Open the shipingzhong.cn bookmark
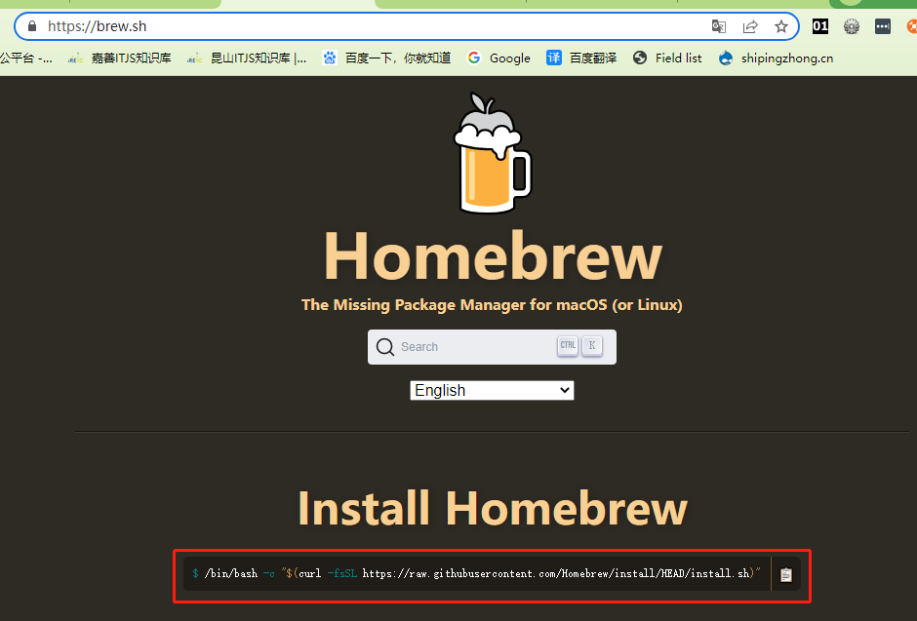The height and width of the screenshot is (621, 917). [x=777, y=58]
